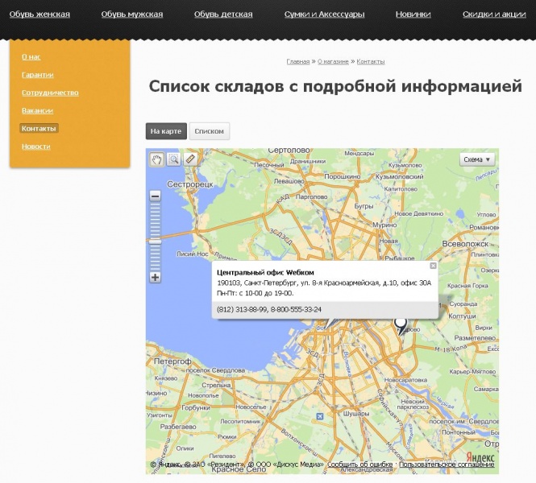Click the Шушары label on map
This screenshot has height=483, width=536.
point(356,413)
